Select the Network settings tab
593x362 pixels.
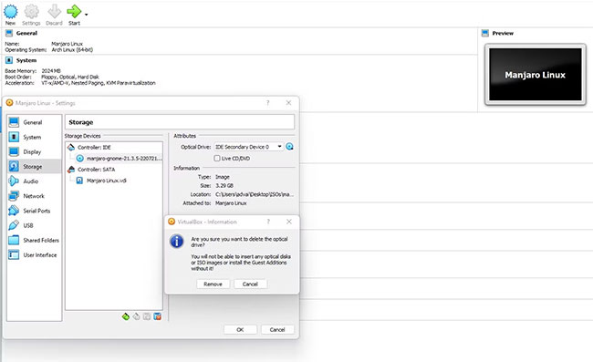click(34, 196)
